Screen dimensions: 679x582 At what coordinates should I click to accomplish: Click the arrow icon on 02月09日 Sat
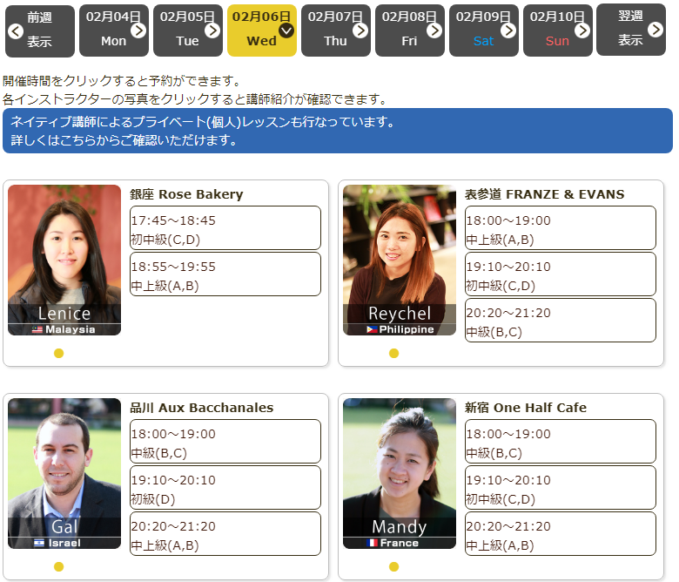click(x=508, y=31)
